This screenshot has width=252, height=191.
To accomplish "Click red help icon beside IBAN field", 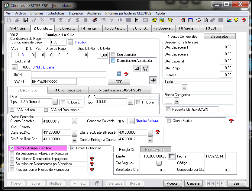I will 126,74.
